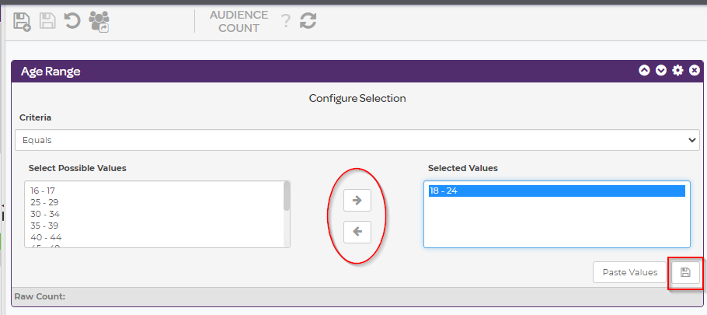Click the Share Audience people icon
Image resolution: width=707 pixels, height=315 pixels.
[x=99, y=21]
